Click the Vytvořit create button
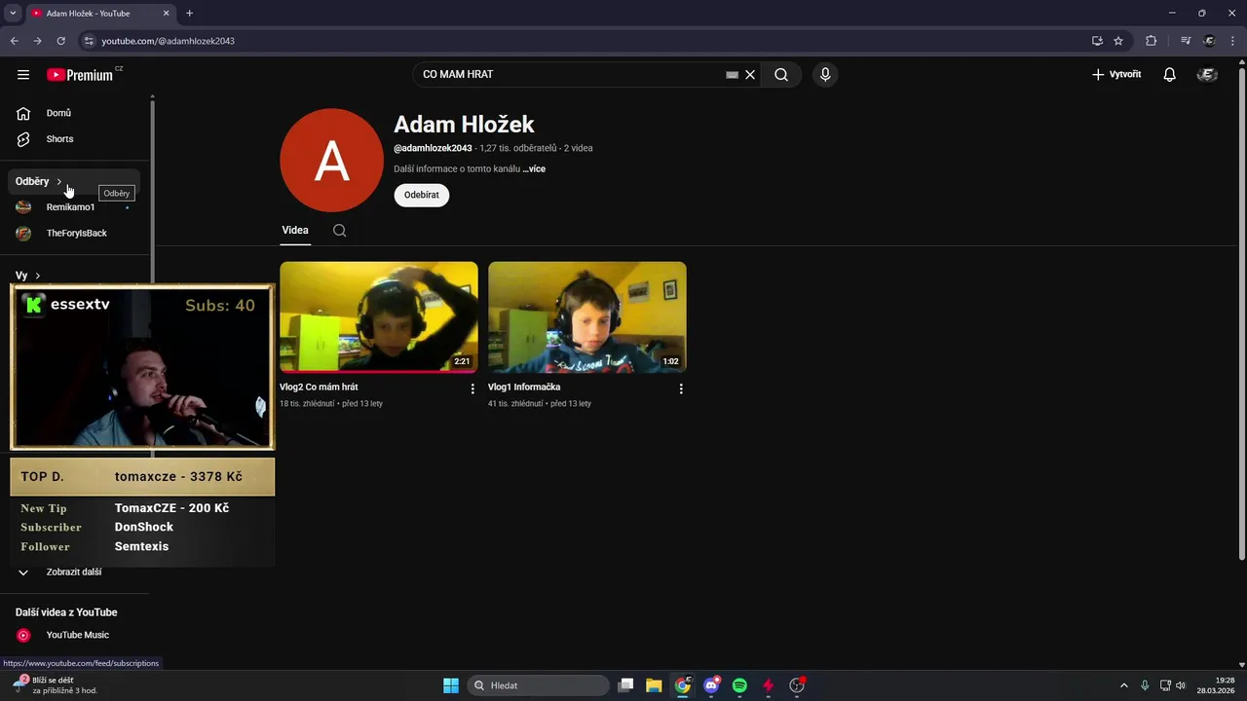The width and height of the screenshot is (1247, 701). (x=1116, y=75)
